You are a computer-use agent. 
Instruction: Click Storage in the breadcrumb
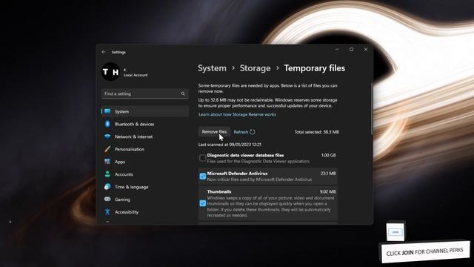point(255,68)
